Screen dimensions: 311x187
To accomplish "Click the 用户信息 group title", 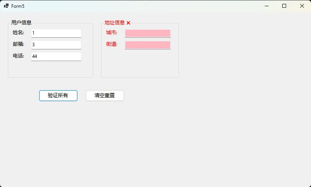I will tap(21, 23).
